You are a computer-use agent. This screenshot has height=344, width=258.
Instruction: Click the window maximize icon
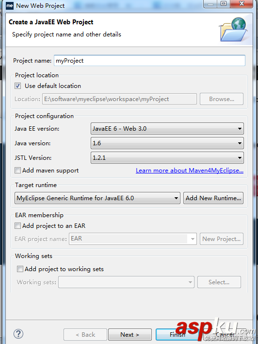tap(224, 4)
